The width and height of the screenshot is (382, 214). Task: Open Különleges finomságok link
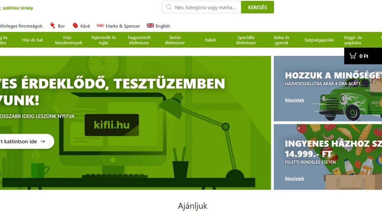point(21,26)
